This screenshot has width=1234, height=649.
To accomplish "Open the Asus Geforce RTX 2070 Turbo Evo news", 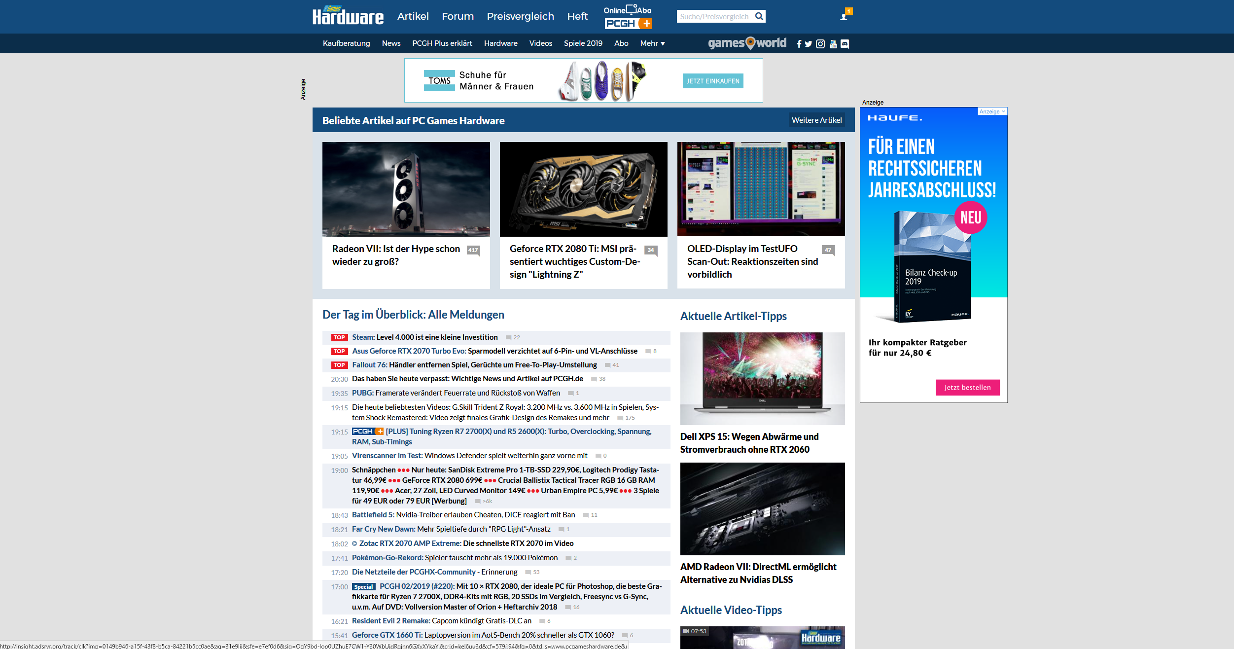I will coord(494,351).
